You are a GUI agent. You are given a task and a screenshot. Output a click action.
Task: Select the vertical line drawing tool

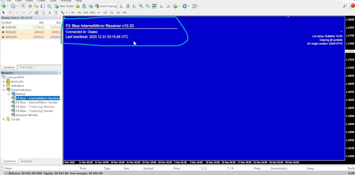pyautogui.click(x=17, y=12)
